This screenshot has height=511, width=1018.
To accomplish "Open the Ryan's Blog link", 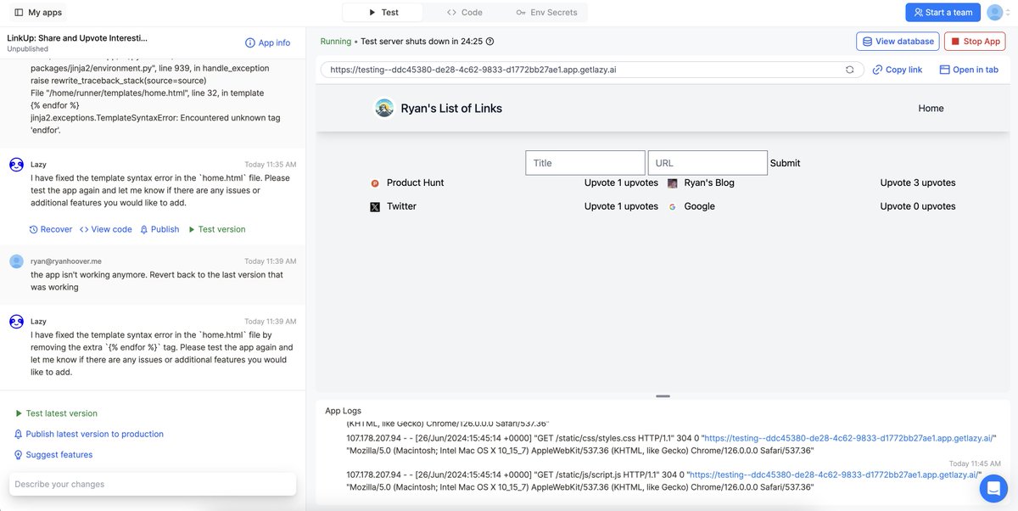I will (x=709, y=182).
